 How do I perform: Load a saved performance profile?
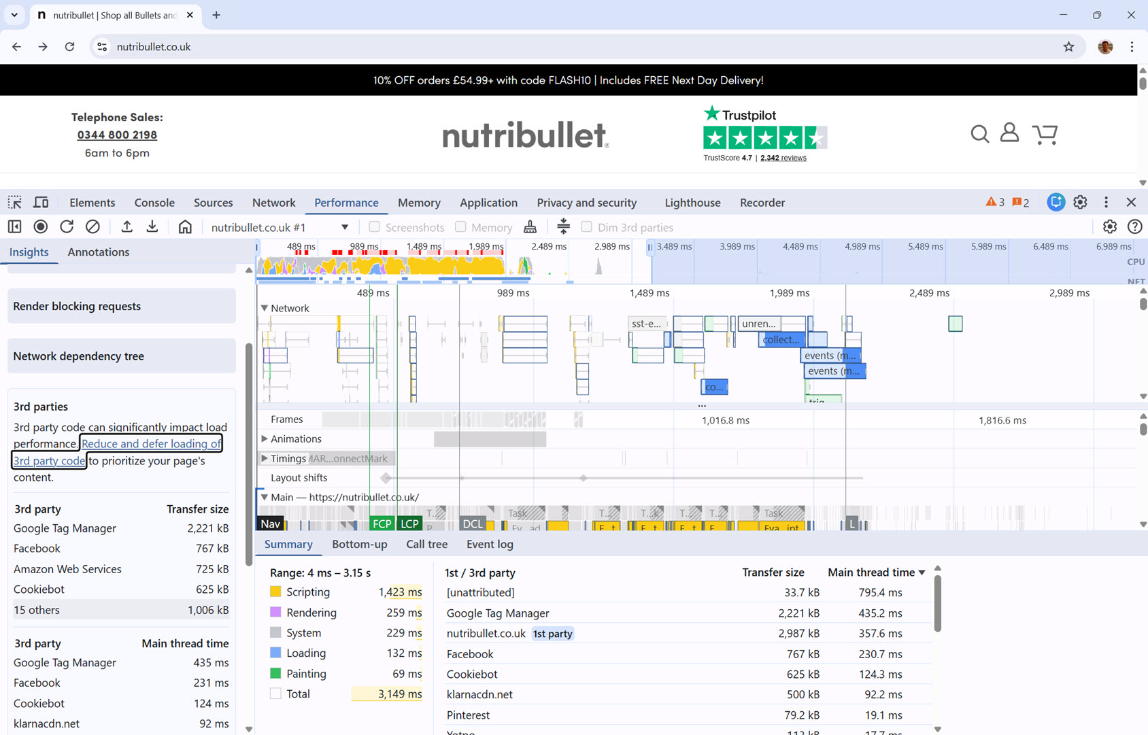tap(126, 226)
